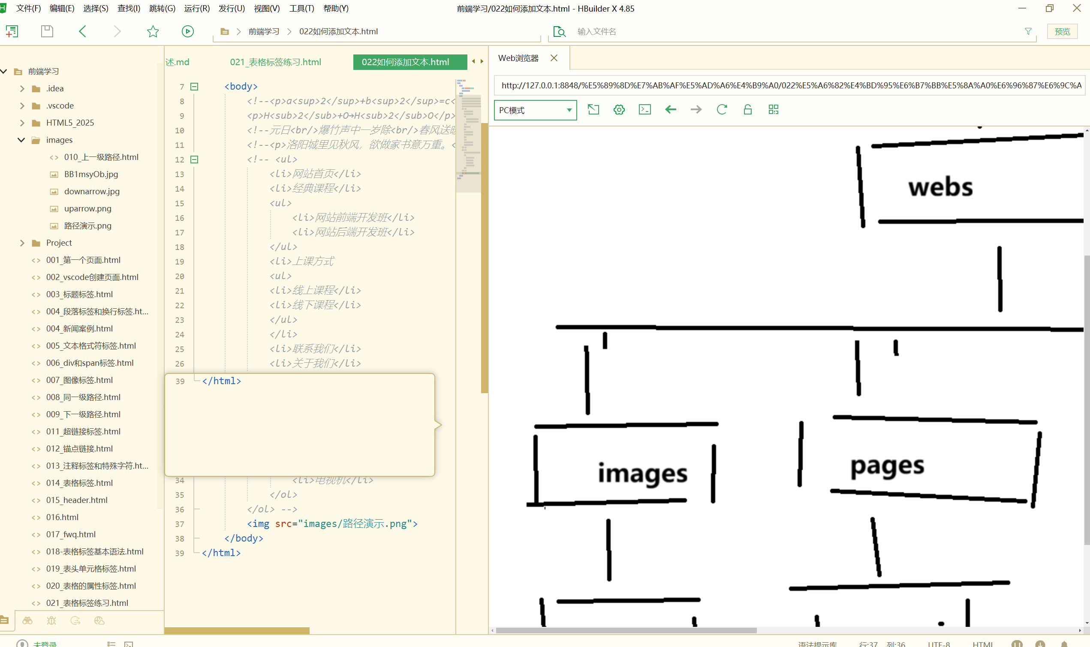This screenshot has height=647, width=1090.
Task: Show the QR code for page
Action: (773, 109)
